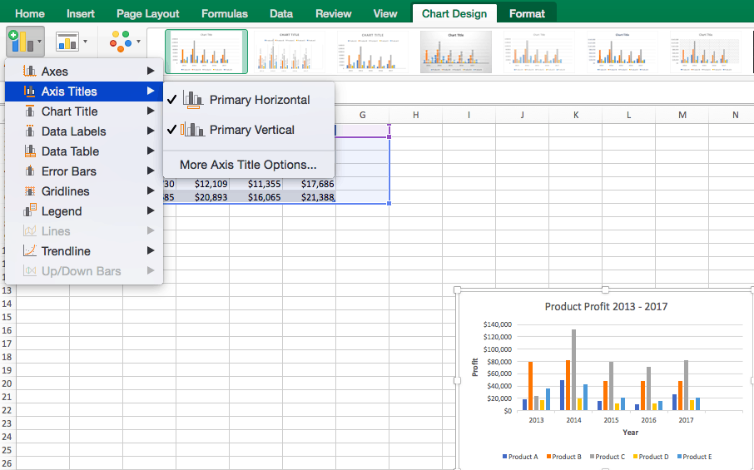Switch to the Review tab

333,13
